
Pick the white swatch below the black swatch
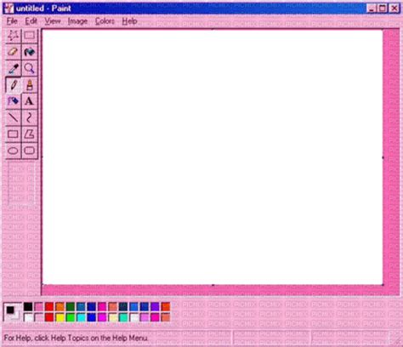(x=28, y=317)
